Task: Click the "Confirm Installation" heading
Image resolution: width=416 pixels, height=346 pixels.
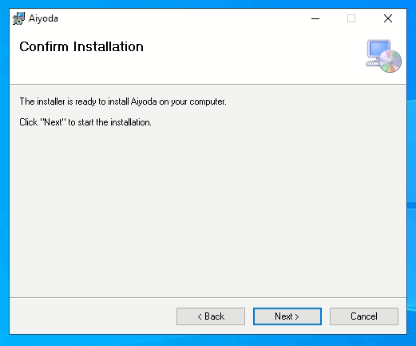Action: point(81,46)
